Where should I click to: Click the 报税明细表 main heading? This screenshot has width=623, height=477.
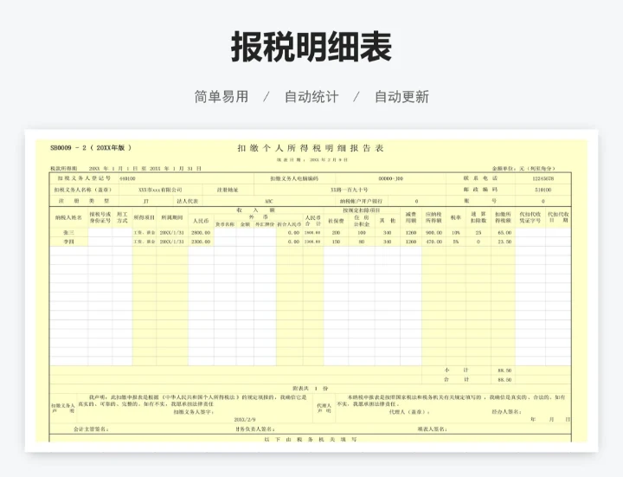(311, 48)
